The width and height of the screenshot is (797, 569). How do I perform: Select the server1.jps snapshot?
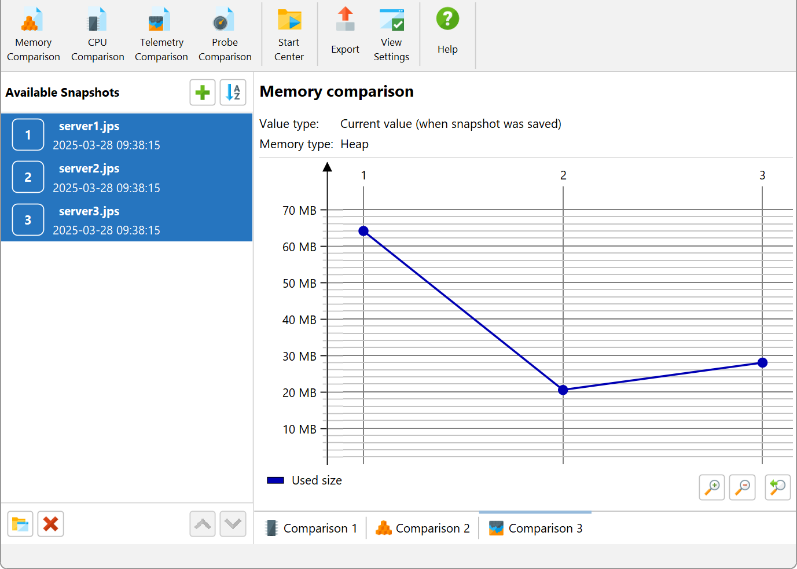(127, 135)
